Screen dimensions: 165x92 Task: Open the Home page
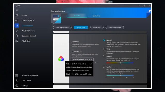pos(24,15)
